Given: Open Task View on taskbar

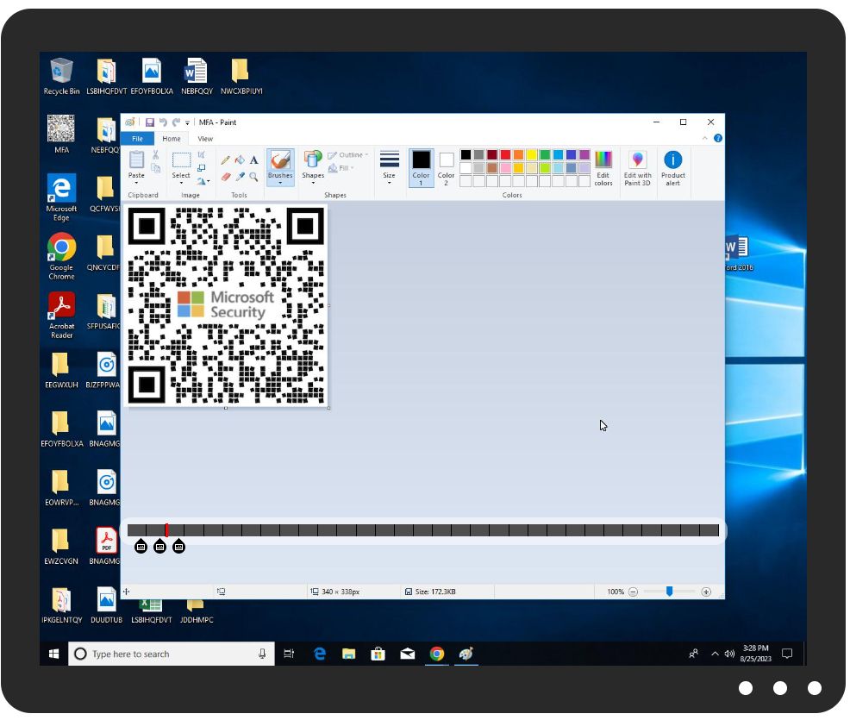Looking at the screenshot, I should point(289,655).
